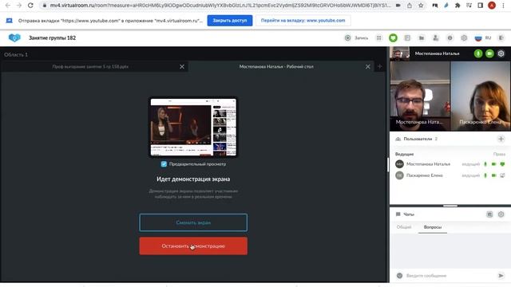Click red 'Остановить демонстрацию' button
Viewport: 511px width, 287px height.
pyautogui.click(x=193, y=246)
